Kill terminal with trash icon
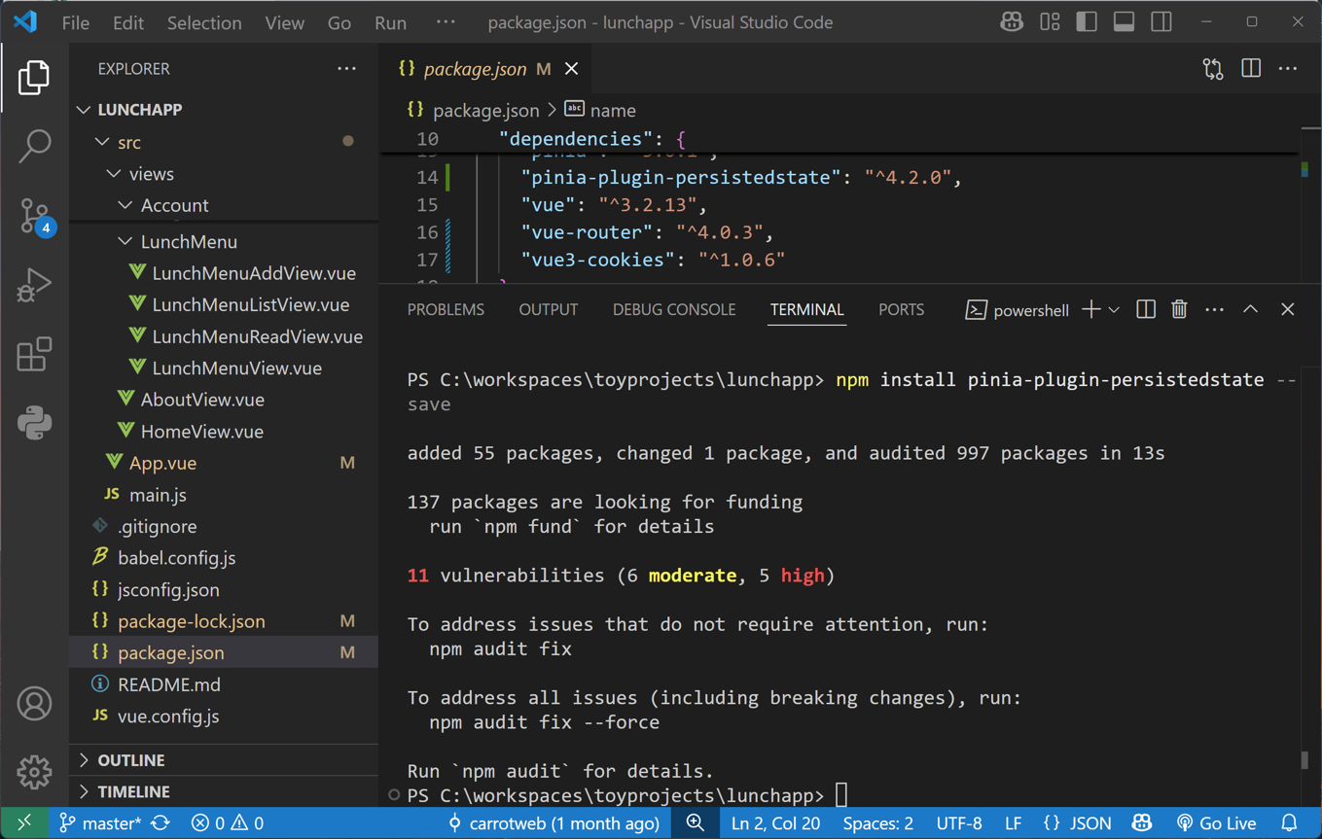This screenshot has width=1322, height=839. pos(1179,310)
